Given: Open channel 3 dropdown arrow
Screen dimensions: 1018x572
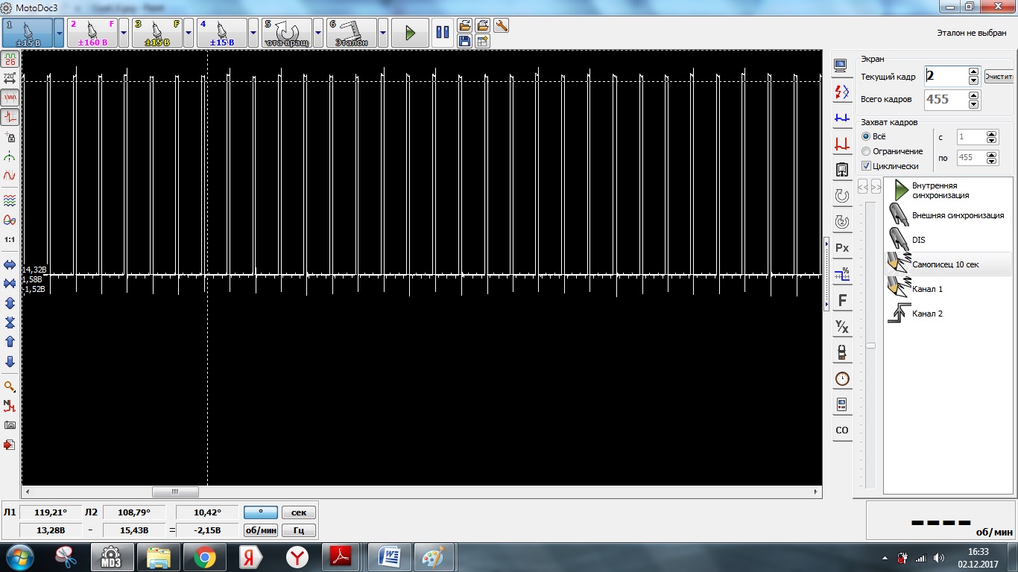Looking at the screenshot, I should click(x=189, y=33).
